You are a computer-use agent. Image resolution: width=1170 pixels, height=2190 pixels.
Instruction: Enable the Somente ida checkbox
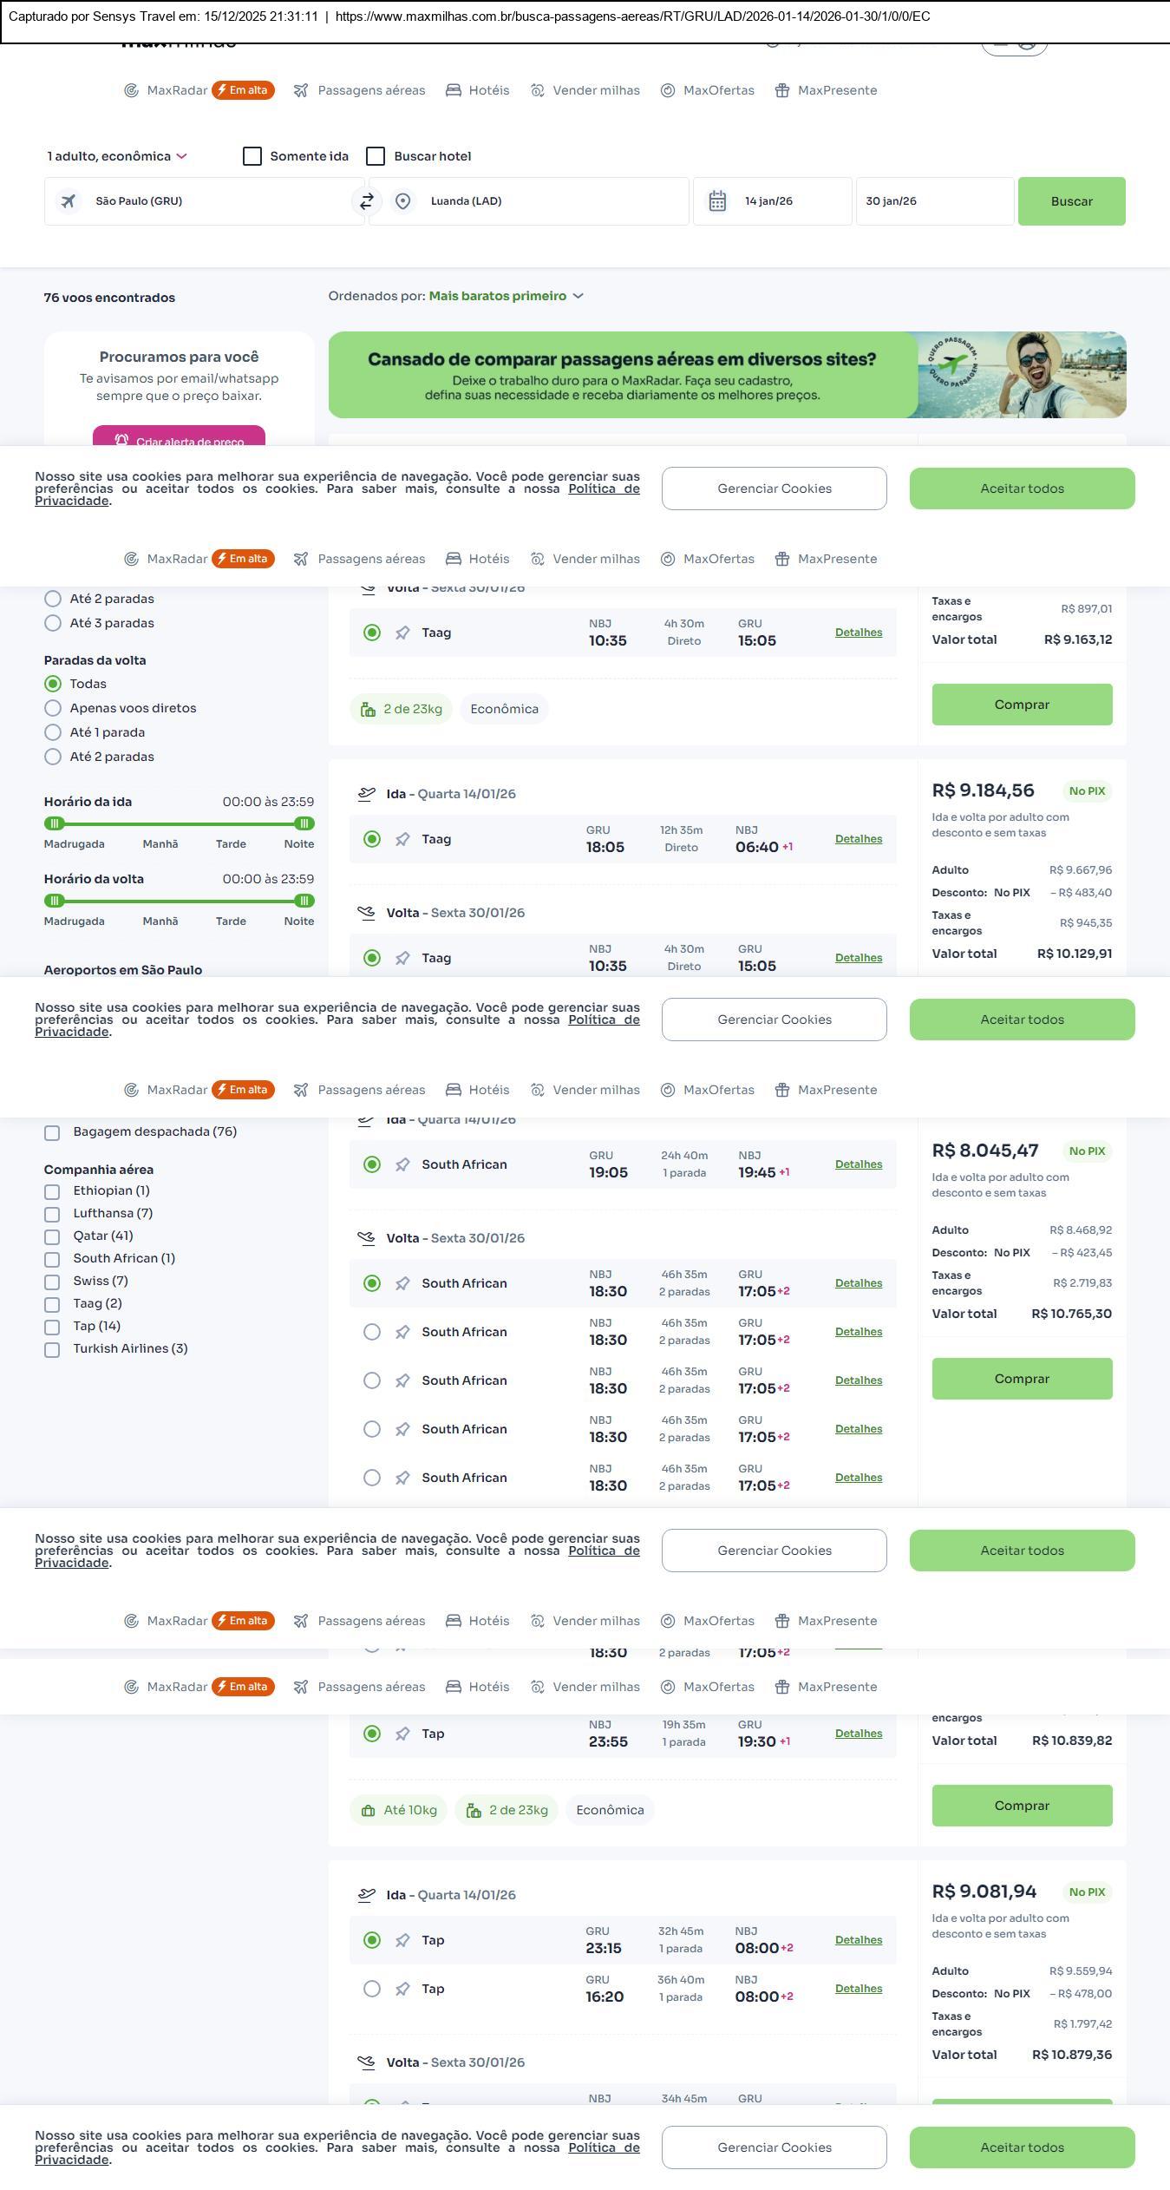click(252, 156)
